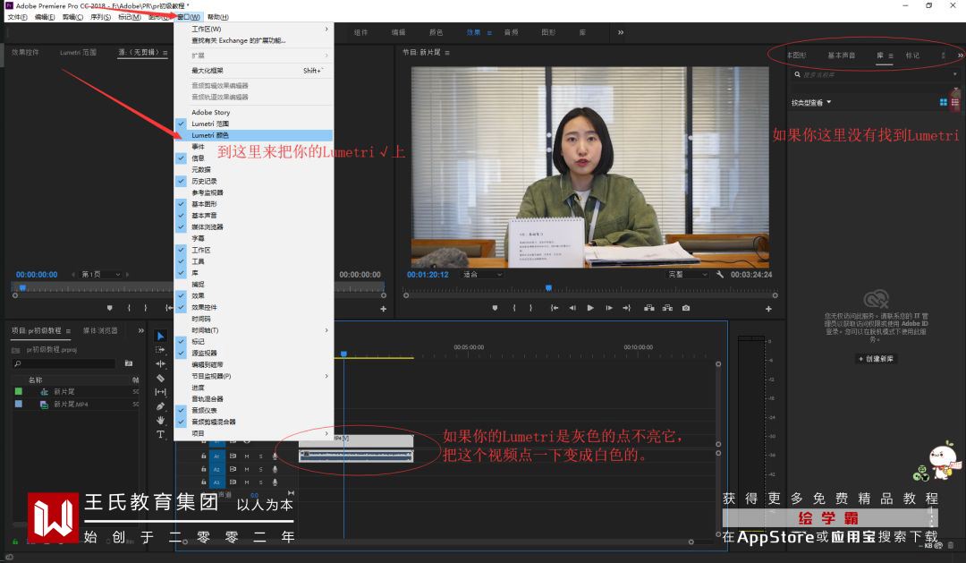Select Adobe Story menu entry
The height and width of the screenshot is (563, 966).
pos(253,112)
